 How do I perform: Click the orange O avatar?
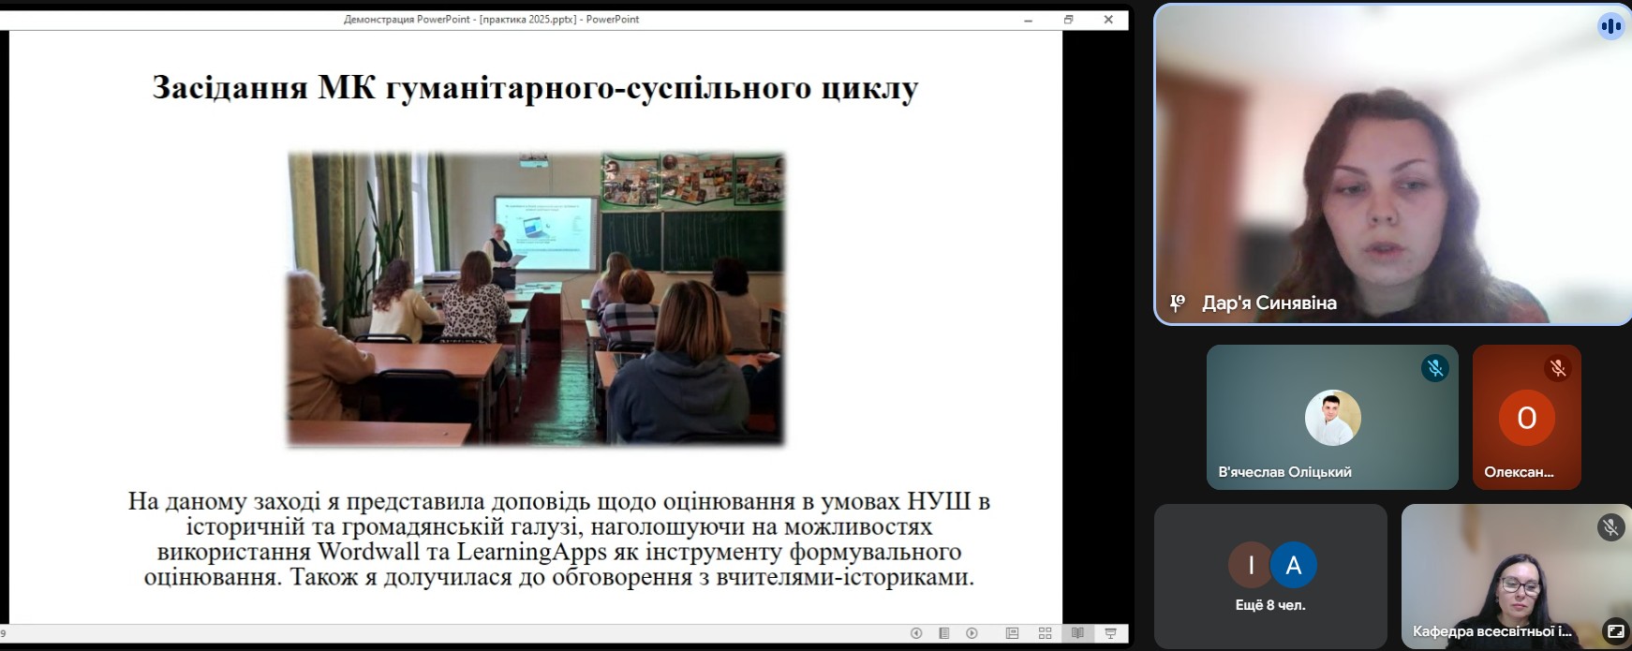[x=1526, y=418]
